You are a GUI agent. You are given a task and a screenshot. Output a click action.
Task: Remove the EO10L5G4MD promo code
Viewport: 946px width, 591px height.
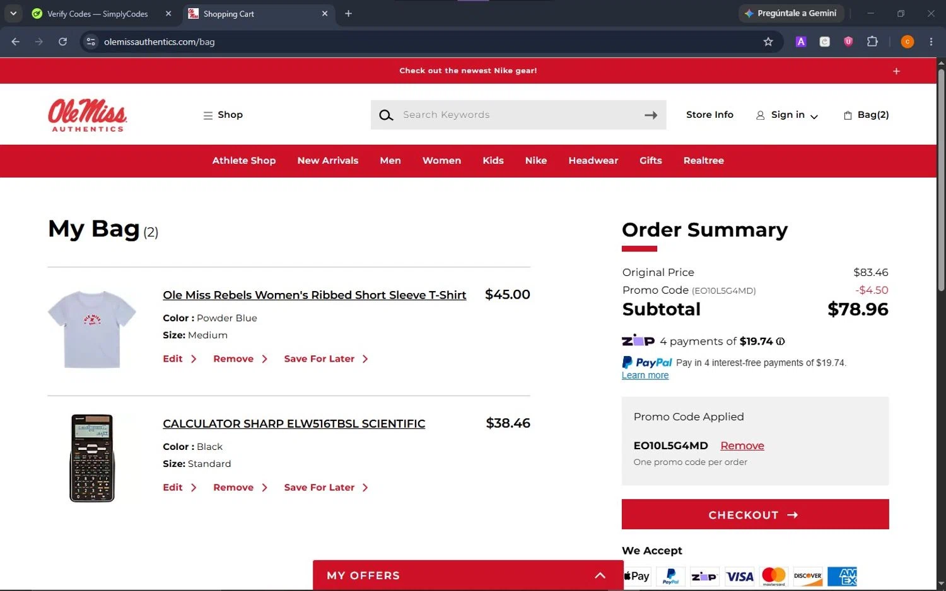point(742,446)
